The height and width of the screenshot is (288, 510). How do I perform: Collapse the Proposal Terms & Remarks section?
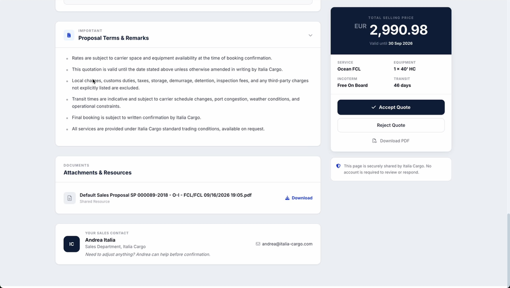tap(310, 35)
